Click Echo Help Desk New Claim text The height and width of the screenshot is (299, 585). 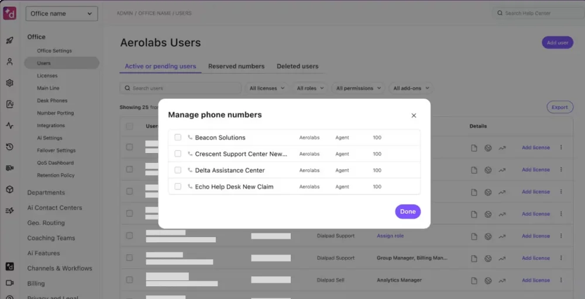pos(235,186)
